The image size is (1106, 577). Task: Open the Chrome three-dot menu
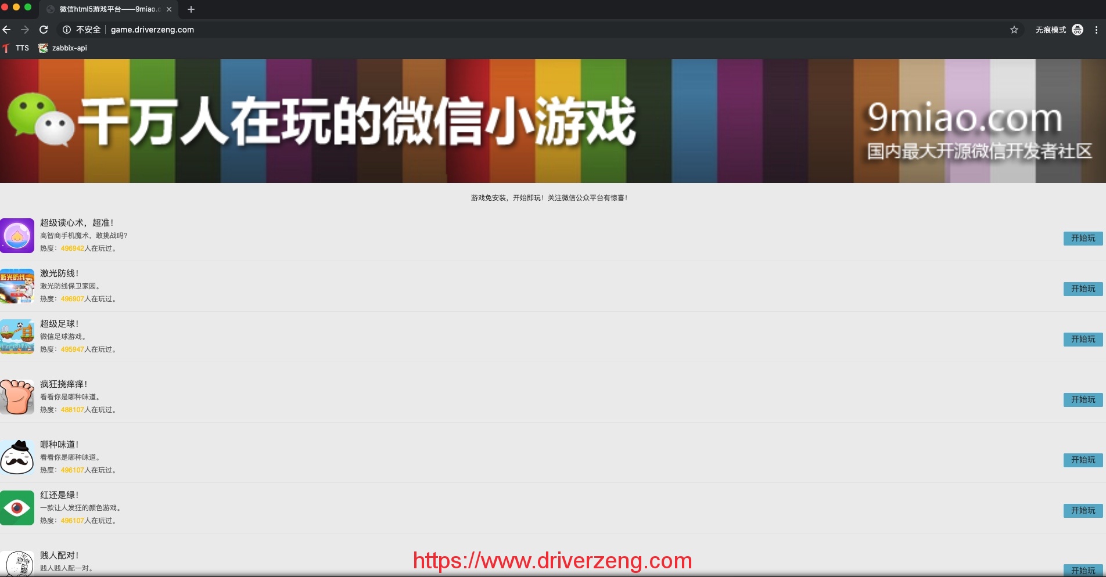tap(1096, 30)
